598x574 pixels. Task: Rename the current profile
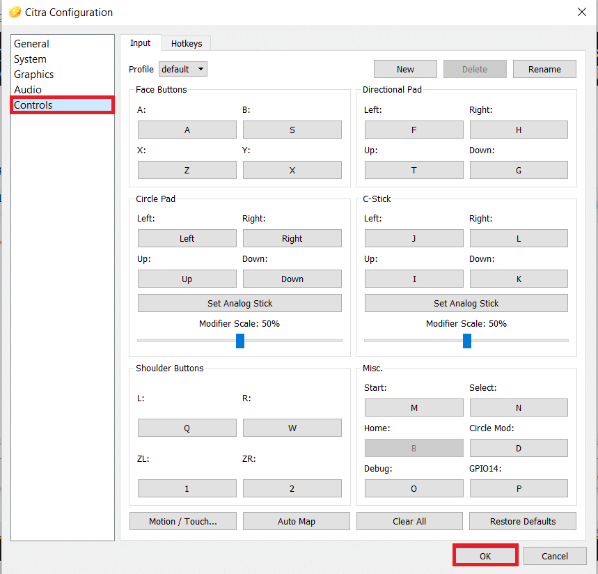[x=544, y=69]
